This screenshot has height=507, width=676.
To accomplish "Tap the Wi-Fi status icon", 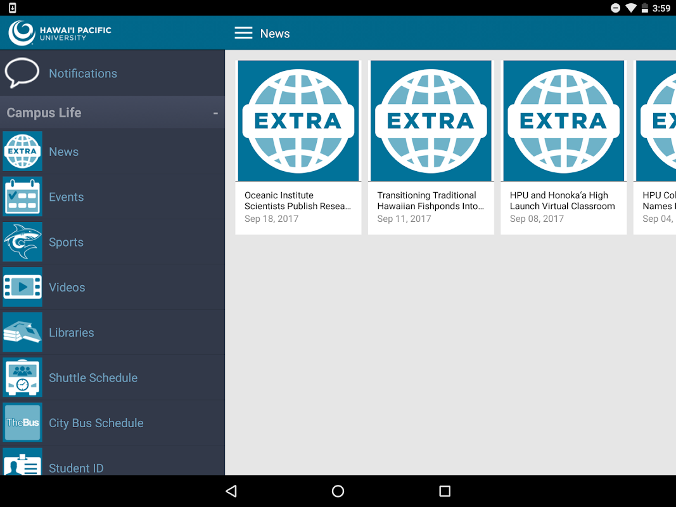I will (631, 8).
